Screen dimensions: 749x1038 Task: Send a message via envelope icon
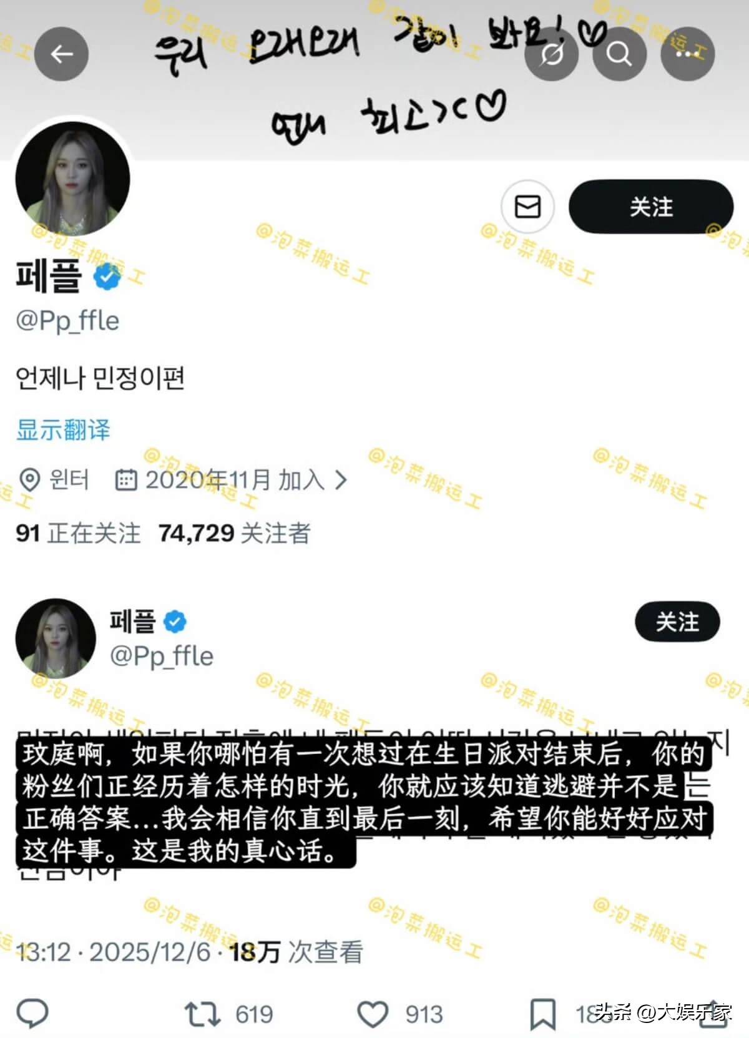(527, 207)
